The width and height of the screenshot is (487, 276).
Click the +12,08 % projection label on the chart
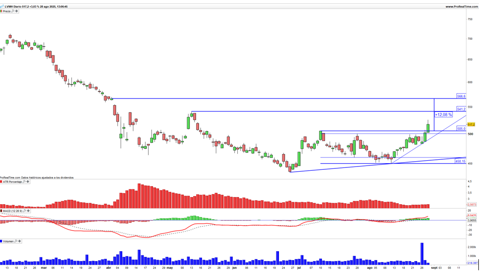pyautogui.click(x=443, y=115)
